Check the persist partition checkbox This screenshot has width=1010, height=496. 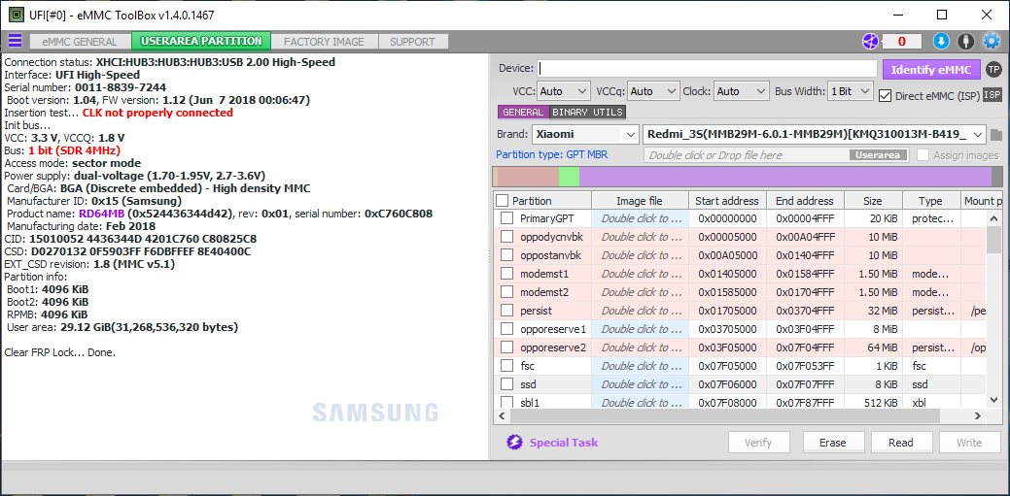tap(506, 311)
